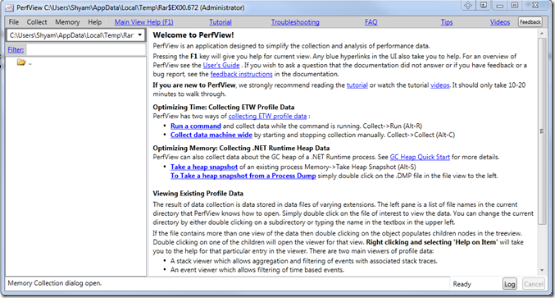Click the Filter help link label
The width and height of the screenshot is (555, 298).
[16, 49]
